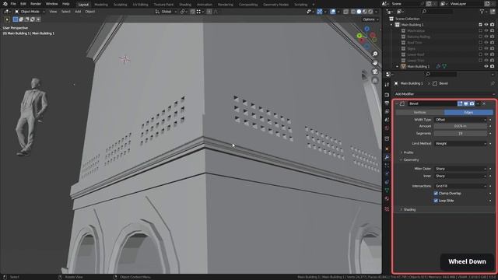Remove the Bevel modifier with X
498x280 pixels.
[484, 103]
